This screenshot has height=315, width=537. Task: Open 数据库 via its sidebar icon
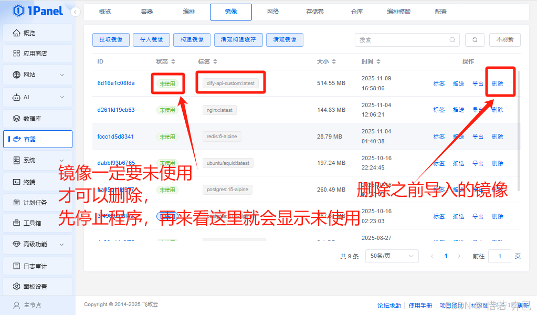click(17, 118)
